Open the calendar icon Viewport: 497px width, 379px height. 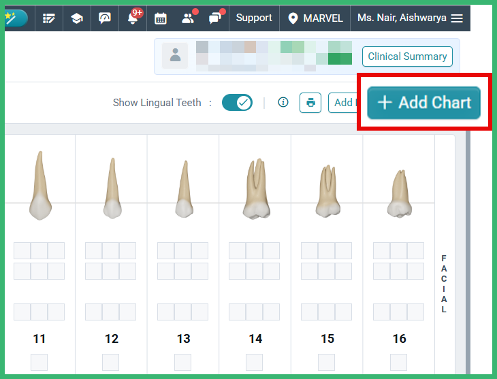point(161,18)
